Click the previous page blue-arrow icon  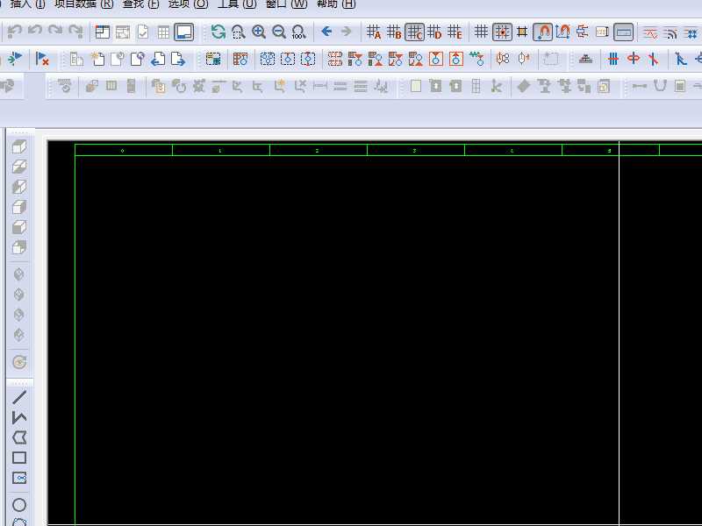tap(158, 59)
